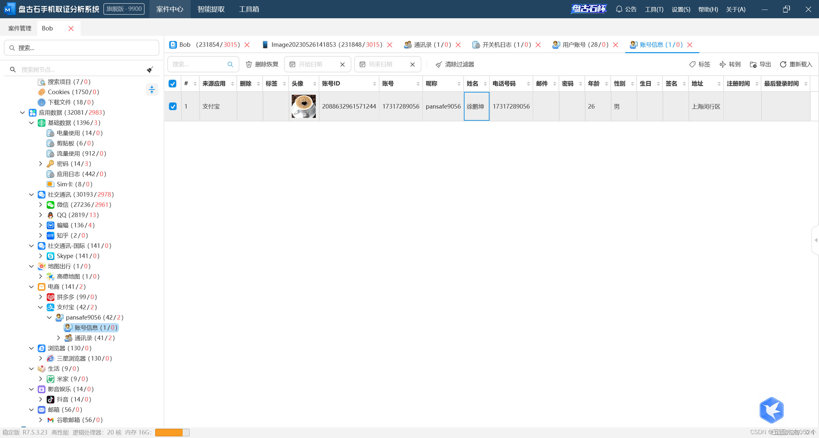
Task: Click the 删除恢复 button
Action: (262, 64)
